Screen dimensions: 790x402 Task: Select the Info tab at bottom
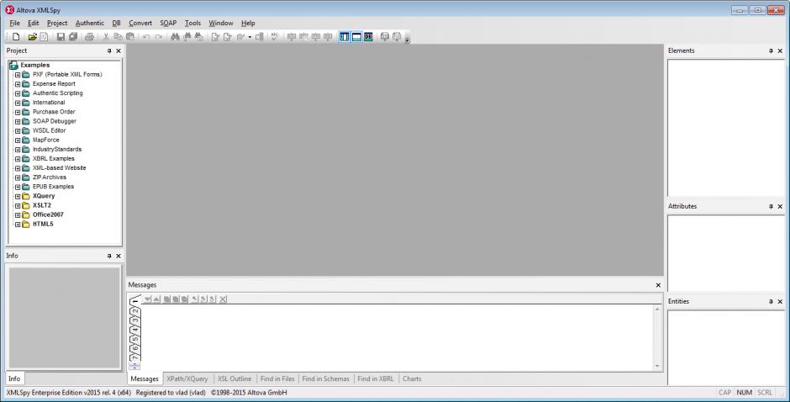tap(14, 378)
